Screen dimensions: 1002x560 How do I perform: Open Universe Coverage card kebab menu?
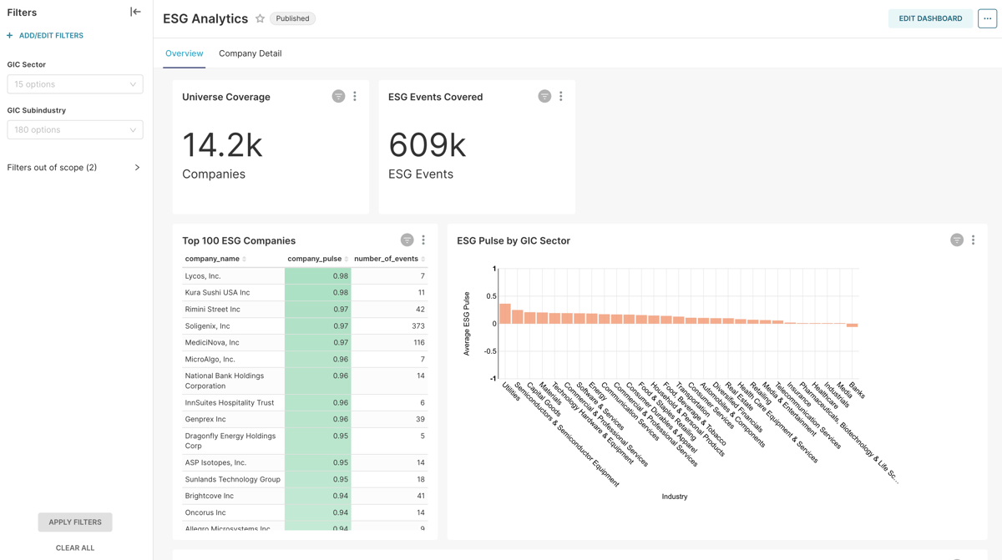click(355, 97)
